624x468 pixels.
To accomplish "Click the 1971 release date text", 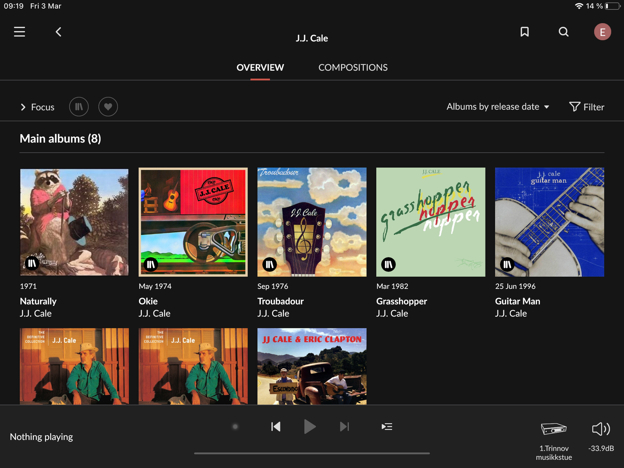I will tap(28, 286).
